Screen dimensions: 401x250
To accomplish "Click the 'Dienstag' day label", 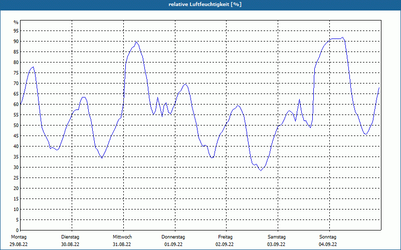I will pyautogui.click(x=70, y=237).
